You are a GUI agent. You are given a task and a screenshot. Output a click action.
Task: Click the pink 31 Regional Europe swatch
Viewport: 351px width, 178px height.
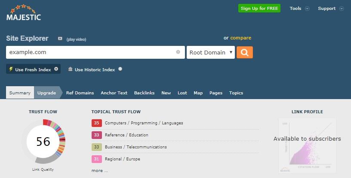click(96, 159)
